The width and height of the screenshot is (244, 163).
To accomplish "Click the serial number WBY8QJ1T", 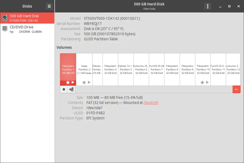I will coord(93,24).
